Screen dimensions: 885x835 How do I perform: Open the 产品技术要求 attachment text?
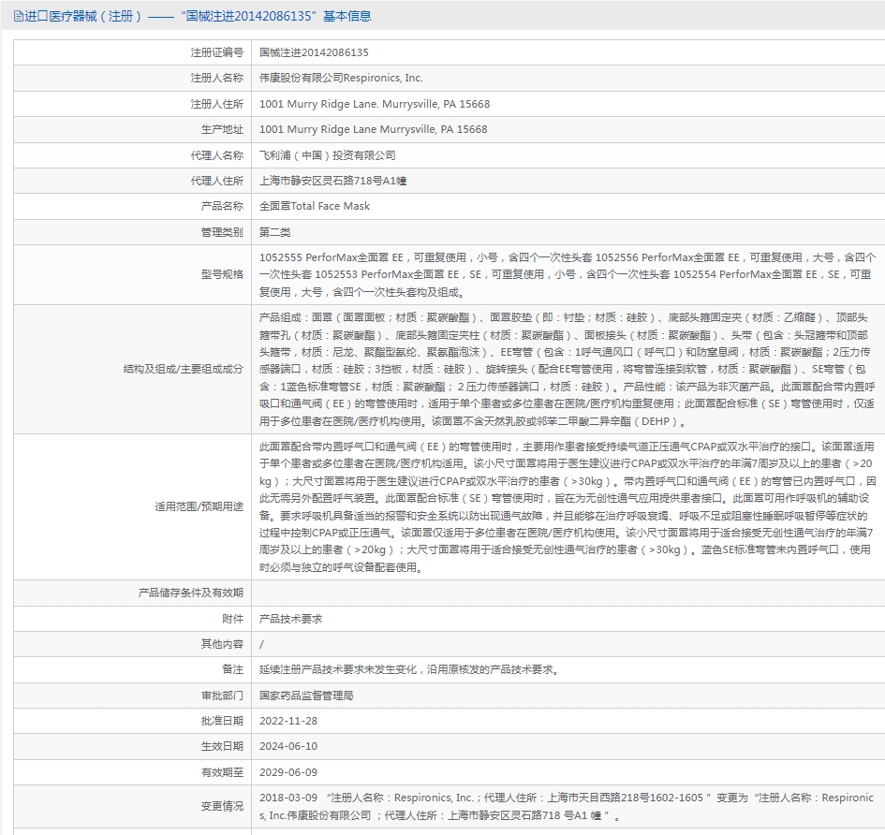pyautogui.click(x=290, y=619)
